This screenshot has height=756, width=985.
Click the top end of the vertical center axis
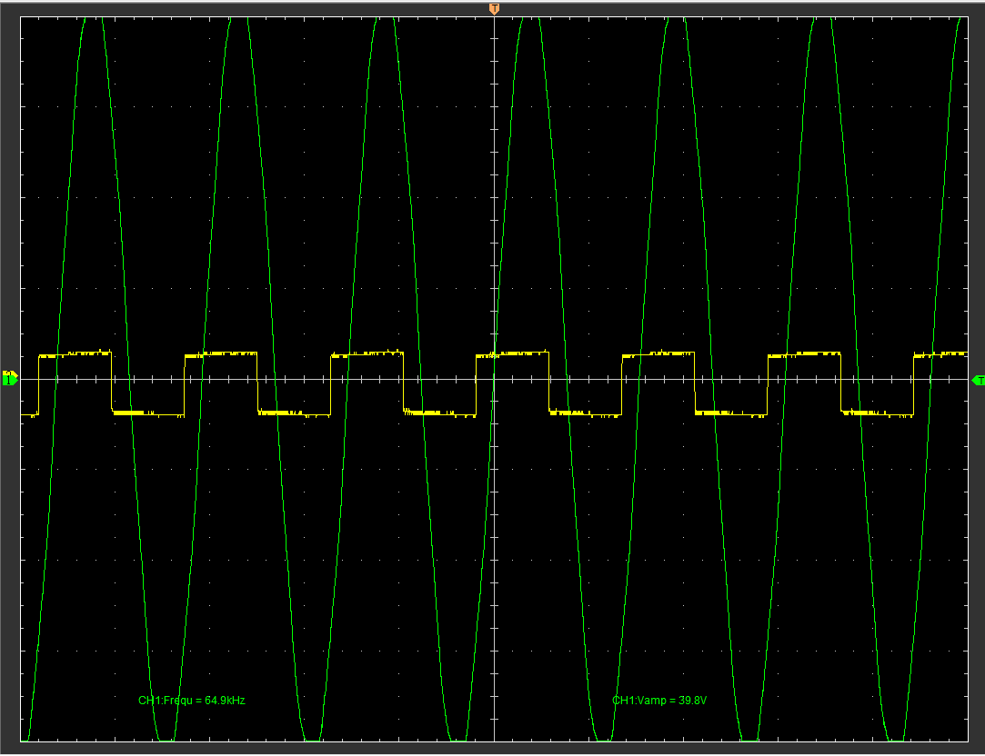tap(494, 20)
